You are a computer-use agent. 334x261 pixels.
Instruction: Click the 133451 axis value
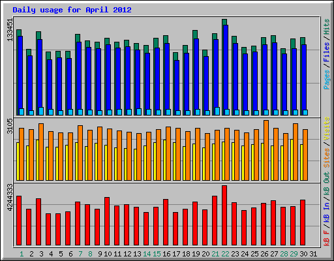pos(10,30)
